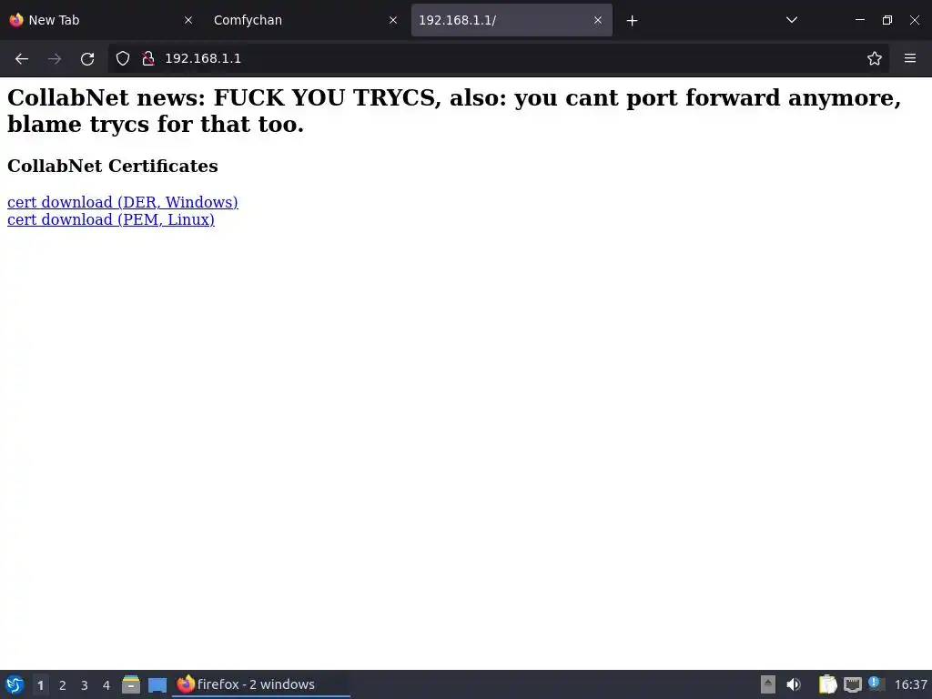Open a new tab with plus button

[632, 21]
